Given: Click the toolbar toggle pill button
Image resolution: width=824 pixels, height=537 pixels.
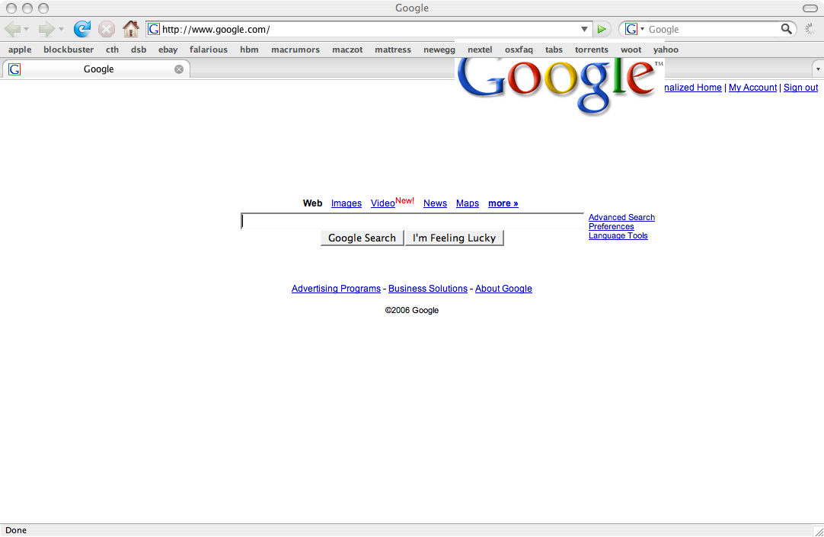Looking at the screenshot, I should click(x=810, y=8).
